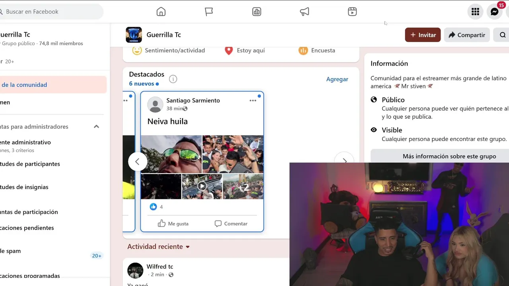509x286 pixels.
Task: Click the Wilfred tc name link
Action: pyautogui.click(x=160, y=267)
